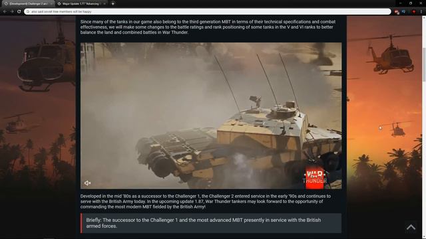Click the red round extension icon
The height and width of the screenshot is (239, 426).
413,12
